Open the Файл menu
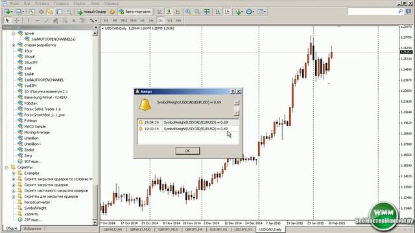The width and height of the screenshot is (415, 233). tap(14, 3)
